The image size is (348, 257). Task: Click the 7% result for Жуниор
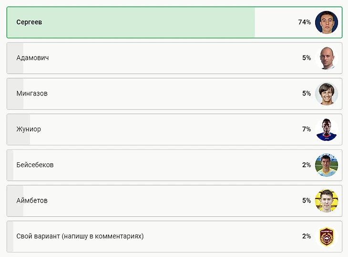coord(306,129)
